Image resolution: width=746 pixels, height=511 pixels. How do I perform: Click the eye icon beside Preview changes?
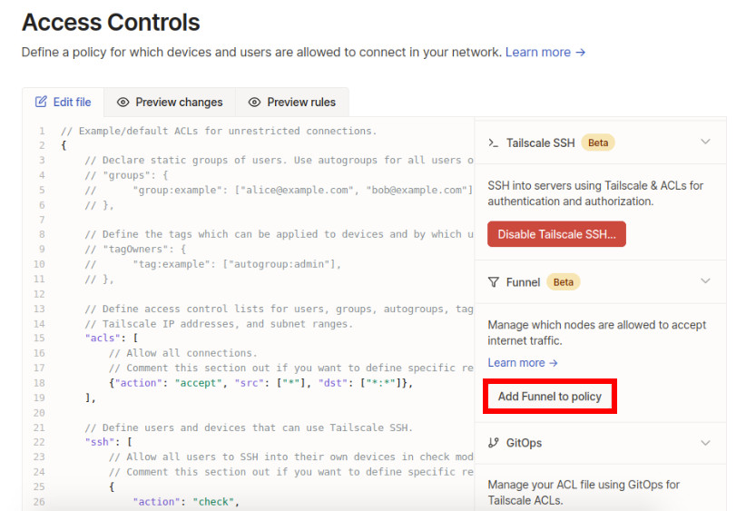click(x=123, y=103)
